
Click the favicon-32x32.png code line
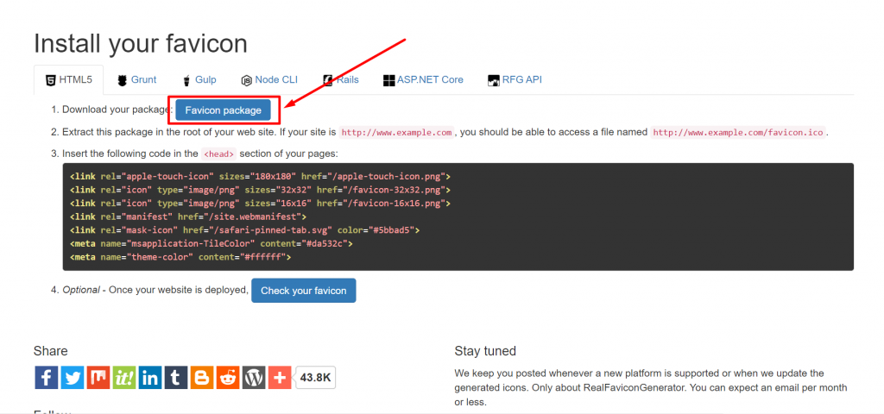click(x=260, y=190)
